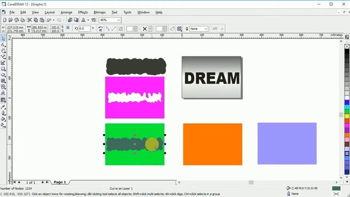Go to first page navigation button

point(14,182)
